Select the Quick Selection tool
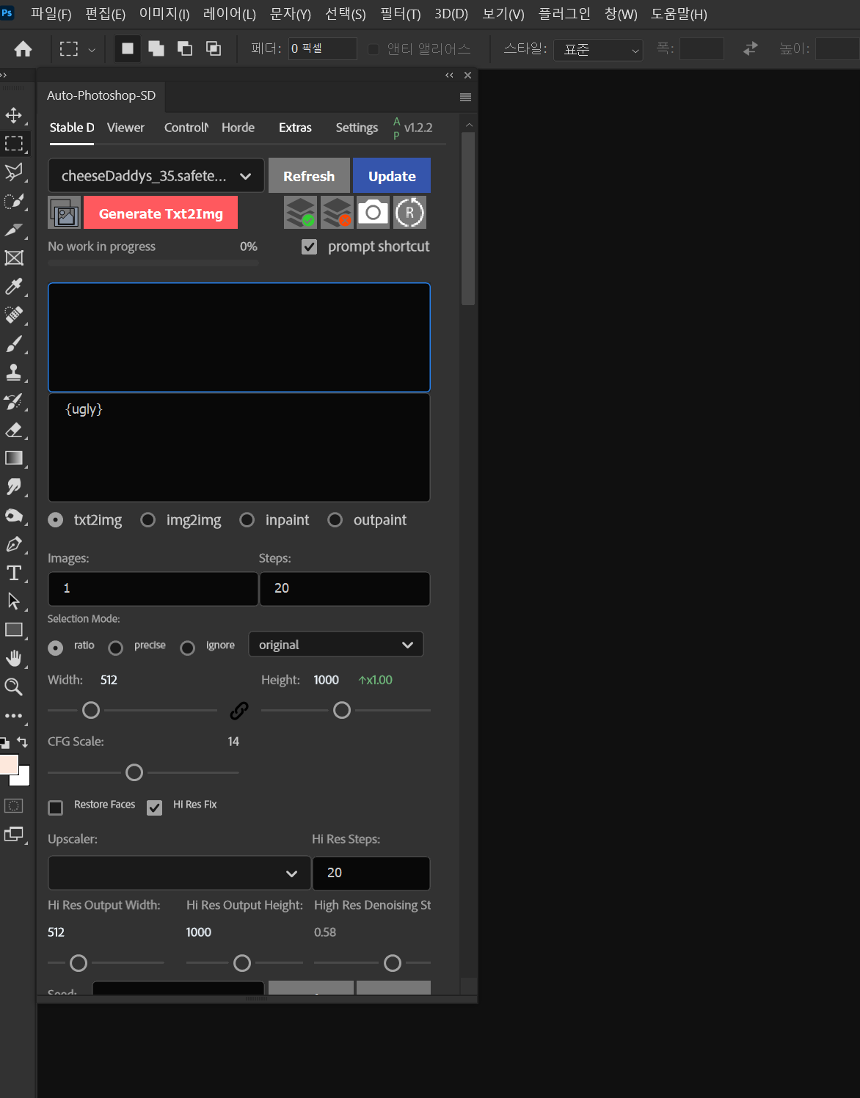 point(13,201)
